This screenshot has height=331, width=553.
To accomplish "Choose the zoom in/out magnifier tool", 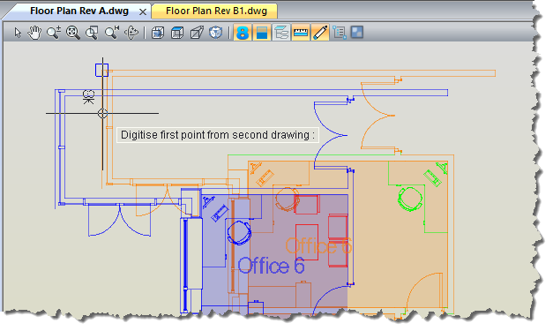I will coord(54,33).
